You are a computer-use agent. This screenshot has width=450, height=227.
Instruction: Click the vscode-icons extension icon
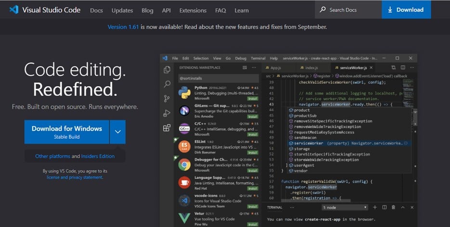click(184, 200)
